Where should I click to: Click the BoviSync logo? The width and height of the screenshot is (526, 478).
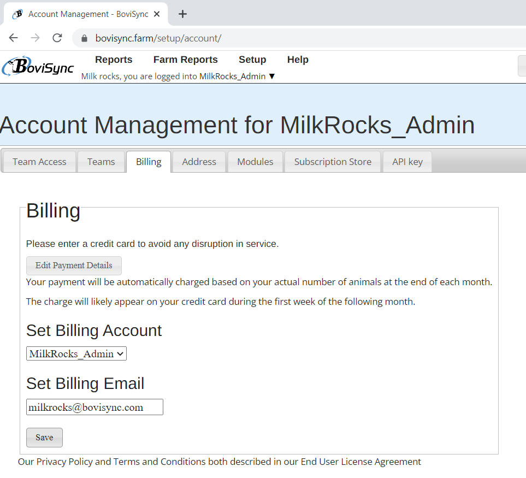tap(38, 66)
